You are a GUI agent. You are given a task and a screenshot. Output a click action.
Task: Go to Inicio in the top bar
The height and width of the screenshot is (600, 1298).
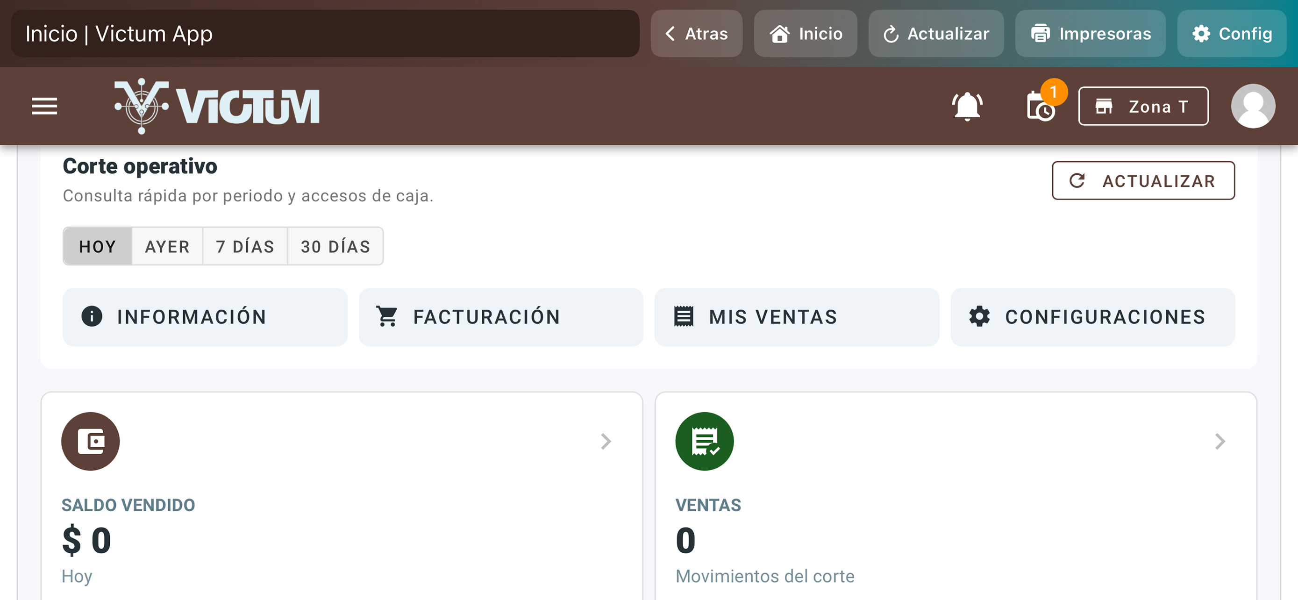(805, 34)
